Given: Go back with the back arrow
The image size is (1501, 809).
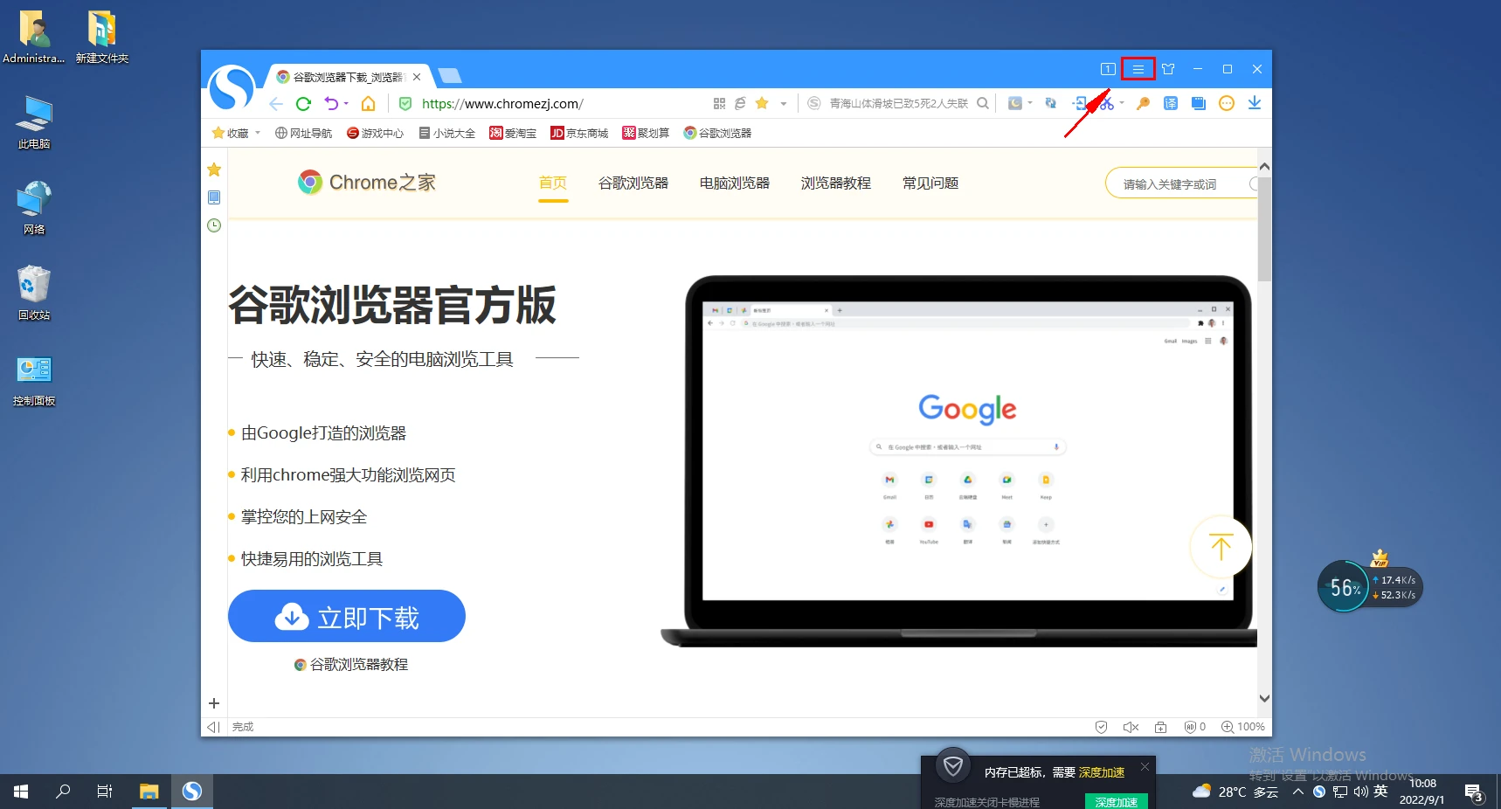Looking at the screenshot, I should tap(276, 104).
